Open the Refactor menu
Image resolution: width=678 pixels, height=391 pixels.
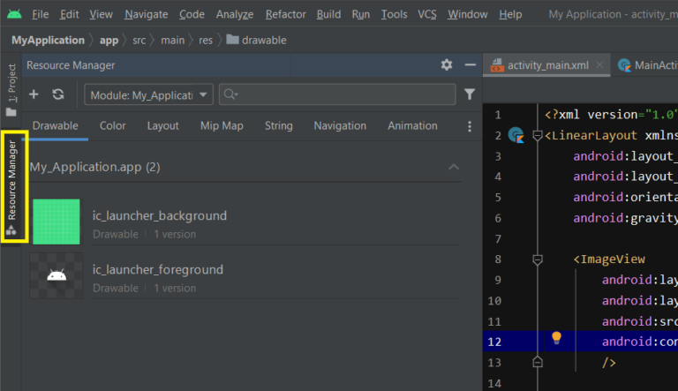pos(286,14)
